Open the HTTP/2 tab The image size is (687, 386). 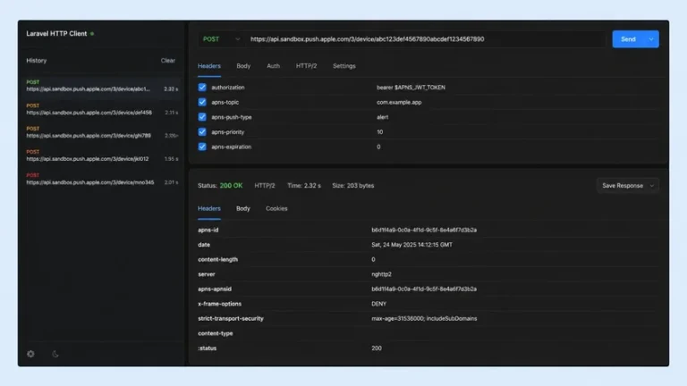coord(306,66)
